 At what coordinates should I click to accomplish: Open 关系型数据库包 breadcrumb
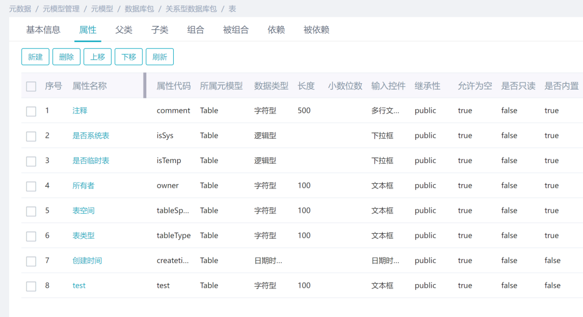click(191, 9)
